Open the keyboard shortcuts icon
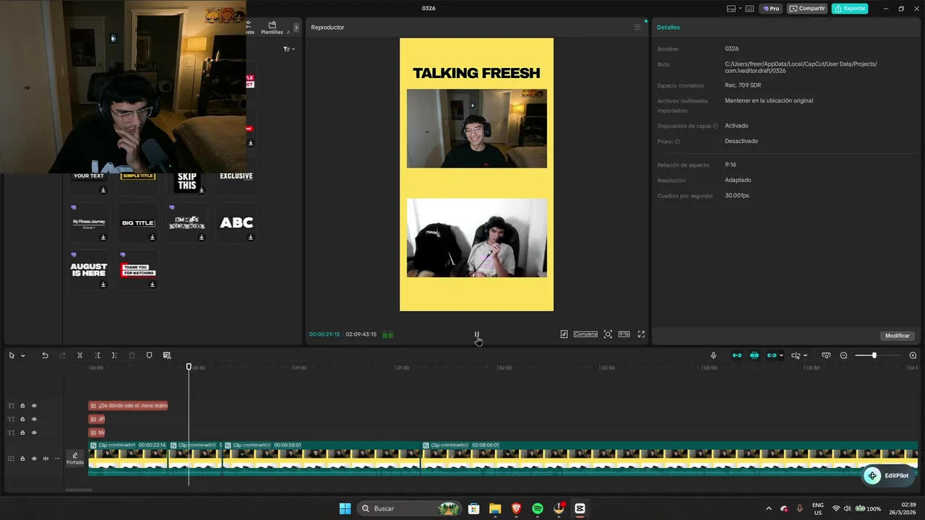Screen dimensions: 925x520 (749, 9)
